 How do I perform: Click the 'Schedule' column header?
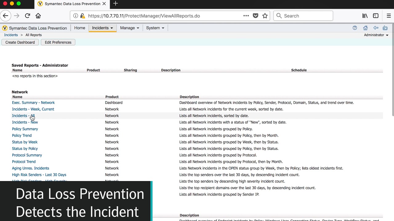pos(299,70)
